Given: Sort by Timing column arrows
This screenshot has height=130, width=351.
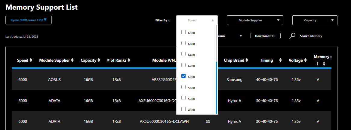Looking at the screenshot, I should (x=281, y=60).
